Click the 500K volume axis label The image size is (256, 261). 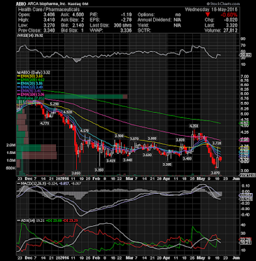(11, 168)
